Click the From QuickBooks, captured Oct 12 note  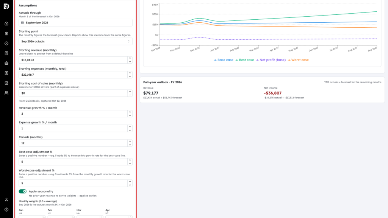click(42, 101)
